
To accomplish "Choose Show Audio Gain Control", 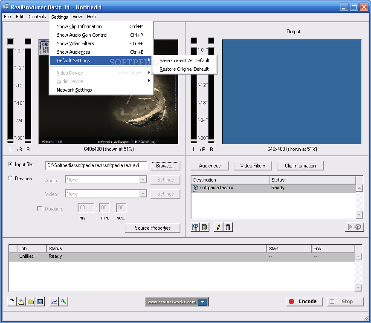I will [101, 35].
